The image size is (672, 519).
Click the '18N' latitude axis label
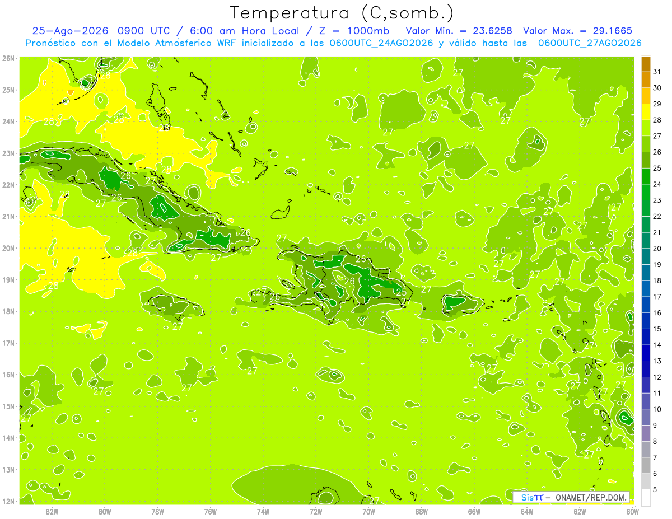click(8, 311)
